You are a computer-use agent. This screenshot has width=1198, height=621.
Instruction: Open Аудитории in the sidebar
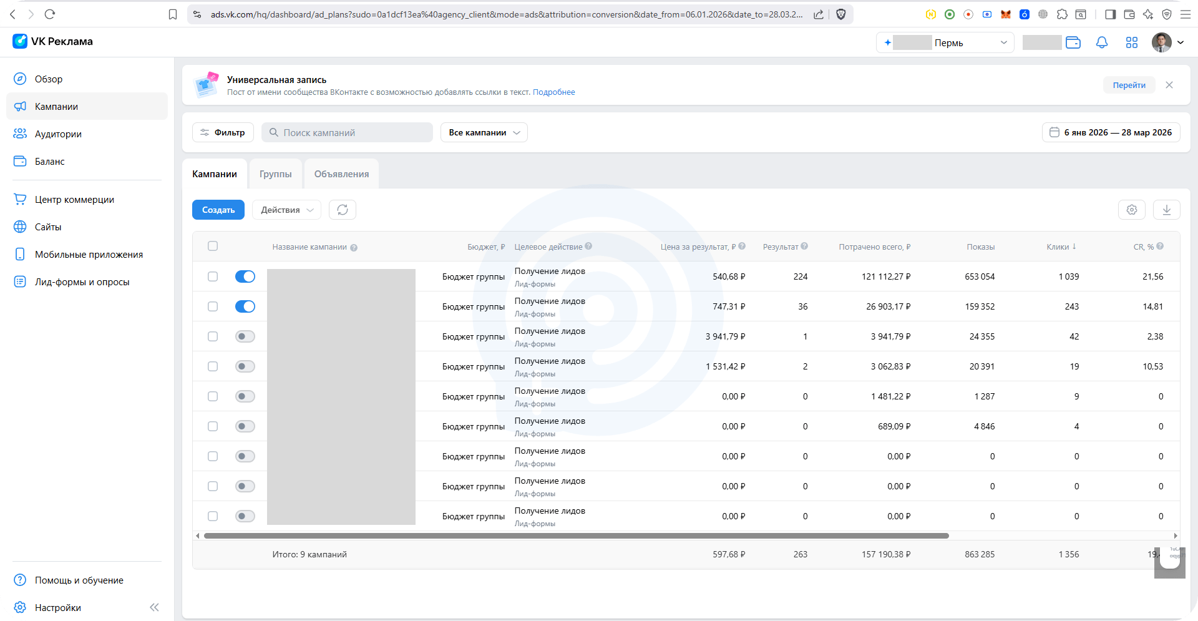tap(58, 134)
